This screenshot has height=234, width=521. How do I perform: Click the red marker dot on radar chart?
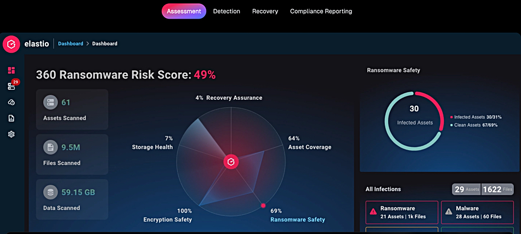(x=263, y=206)
